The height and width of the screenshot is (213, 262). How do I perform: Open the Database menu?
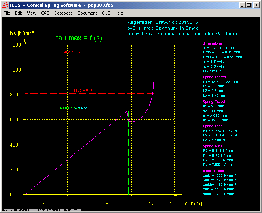pyautogui.click(x=63, y=13)
